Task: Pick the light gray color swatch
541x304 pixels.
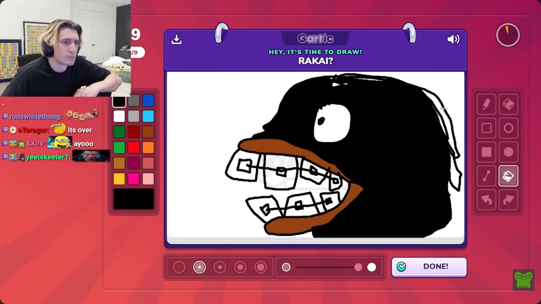Action: [x=134, y=116]
